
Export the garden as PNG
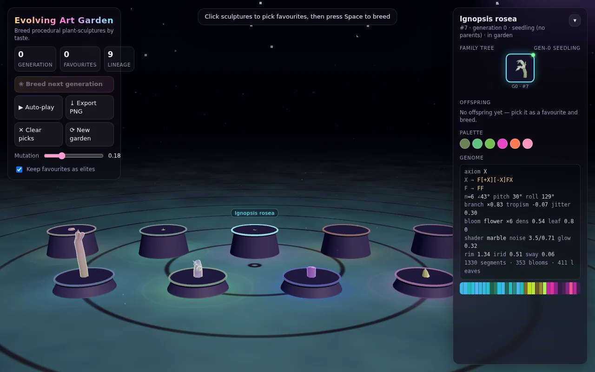(x=90, y=107)
